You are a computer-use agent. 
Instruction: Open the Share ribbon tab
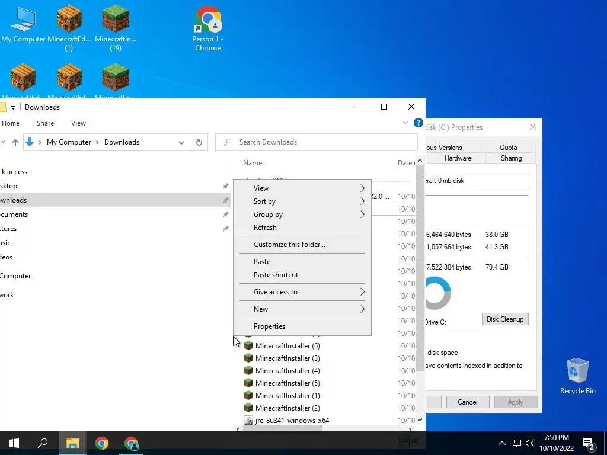tap(45, 123)
